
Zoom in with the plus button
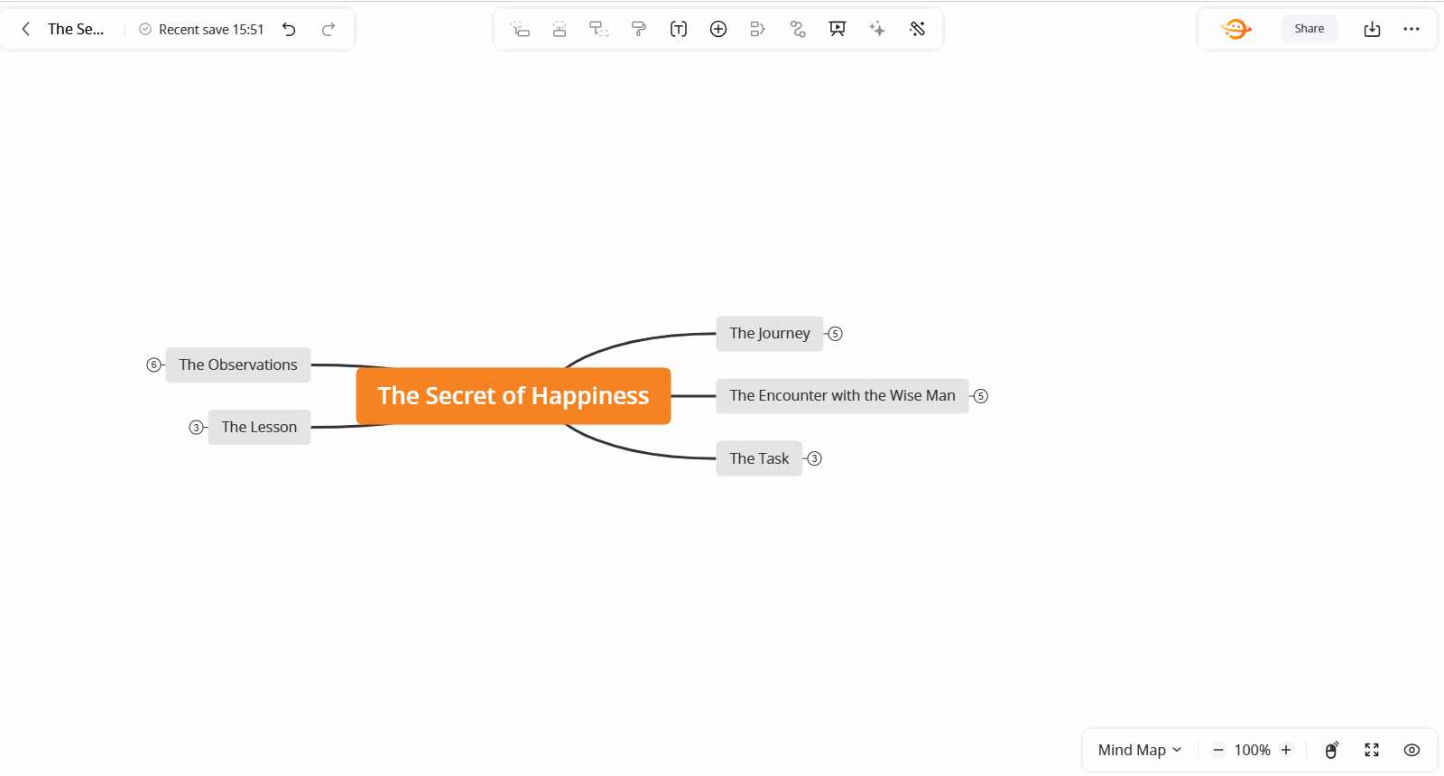click(1286, 750)
